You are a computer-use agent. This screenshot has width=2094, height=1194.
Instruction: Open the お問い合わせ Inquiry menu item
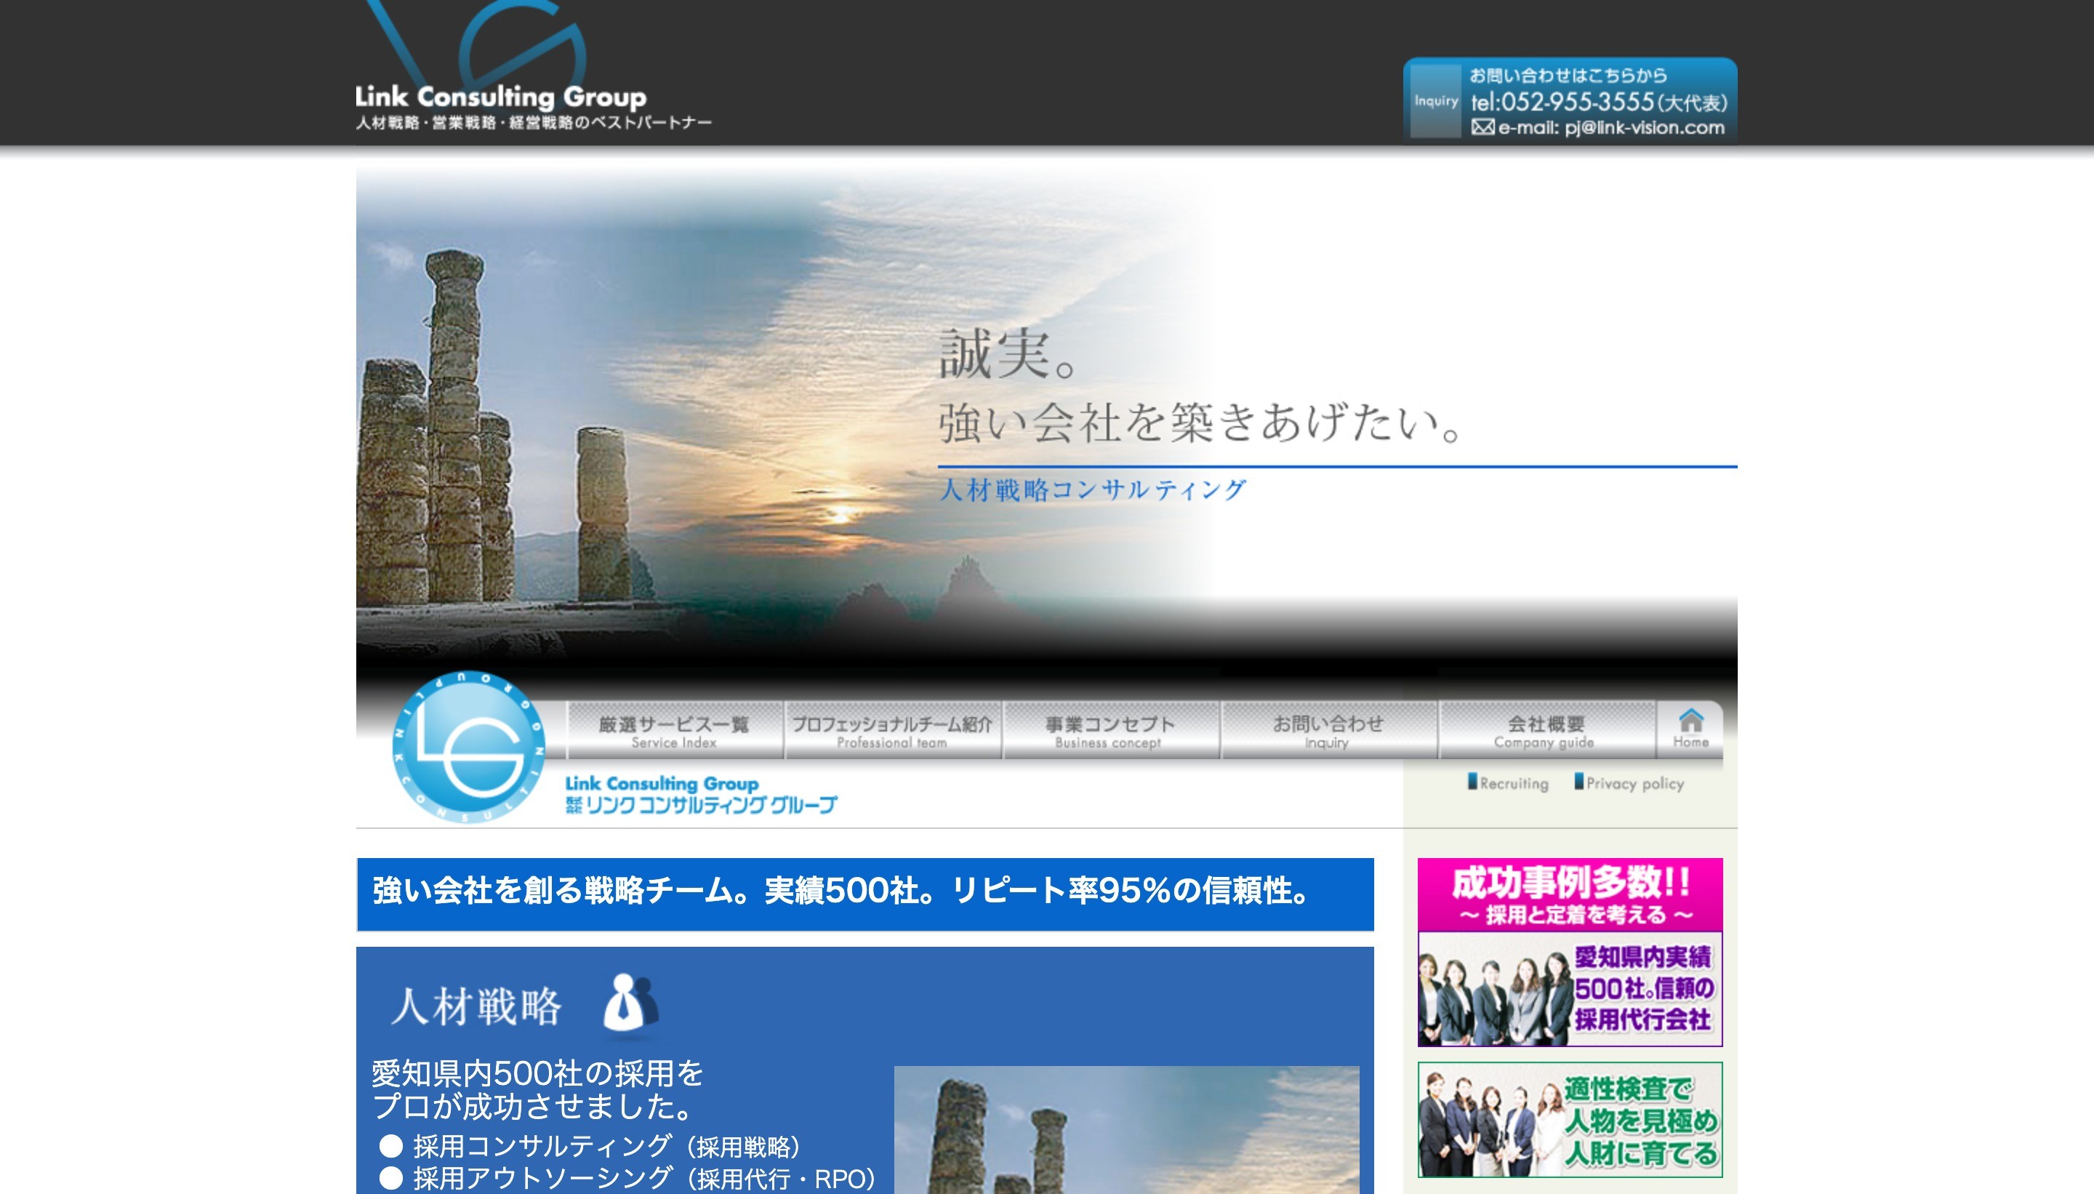pos(1328,731)
